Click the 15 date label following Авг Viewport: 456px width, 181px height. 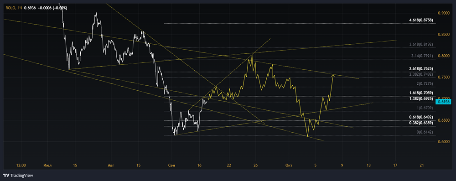point(138,165)
